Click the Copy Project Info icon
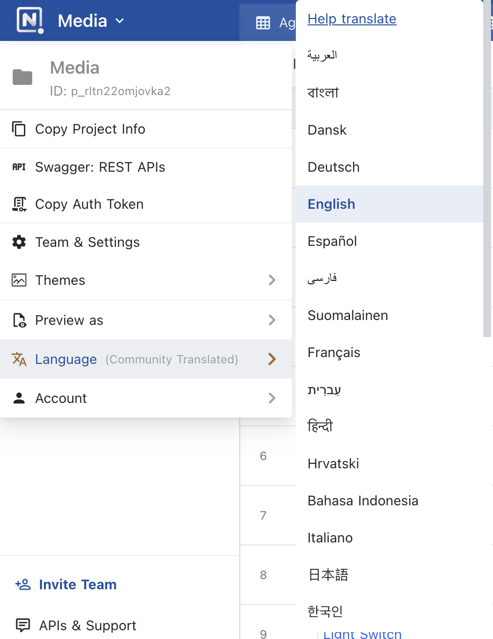This screenshot has height=639, width=493. (19, 129)
